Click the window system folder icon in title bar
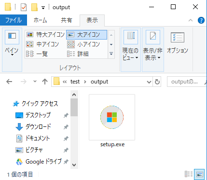This screenshot has width=207, height=180. point(8,7)
